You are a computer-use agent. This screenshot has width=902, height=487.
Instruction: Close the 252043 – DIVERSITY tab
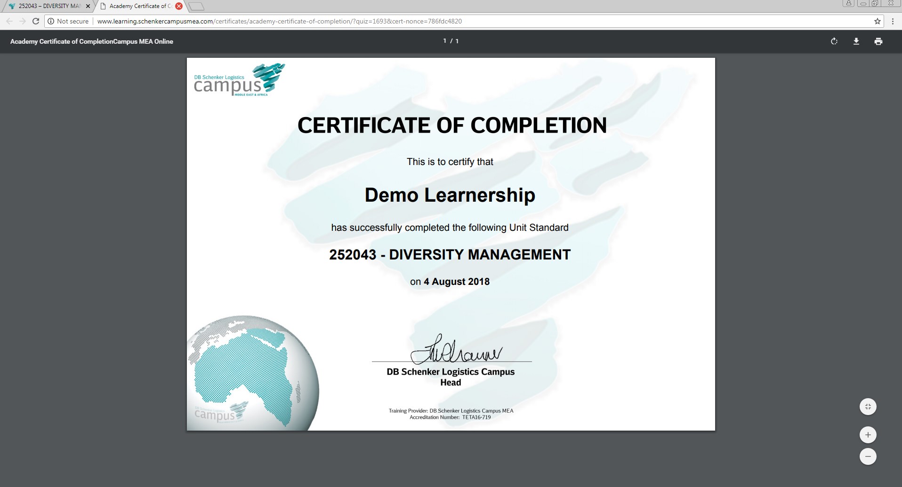(x=88, y=6)
